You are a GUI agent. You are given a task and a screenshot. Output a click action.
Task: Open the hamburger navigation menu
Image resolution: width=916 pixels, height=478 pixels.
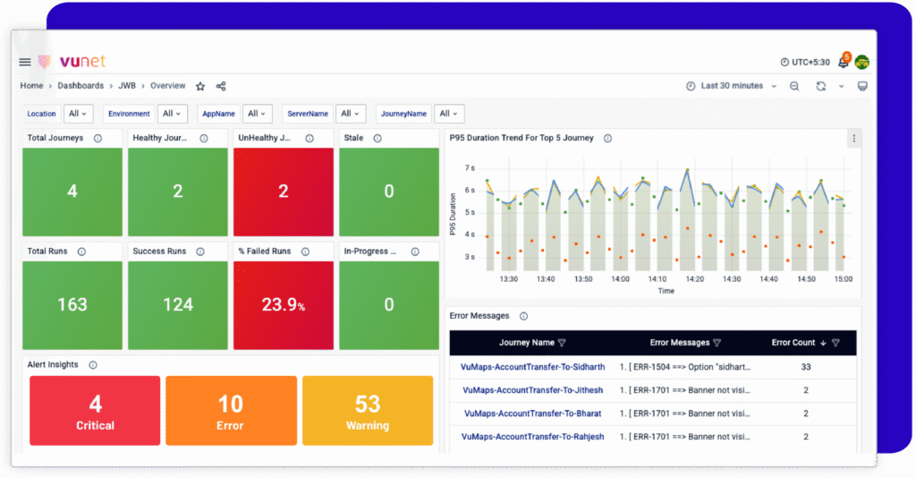[x=25, y=62]
